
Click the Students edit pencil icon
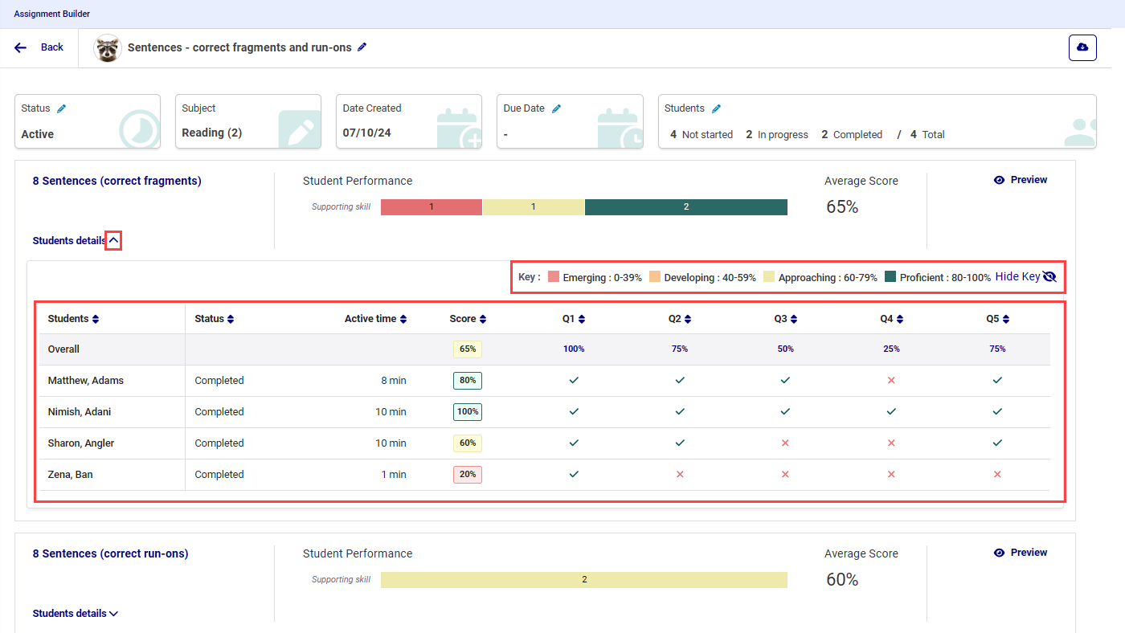717,108
